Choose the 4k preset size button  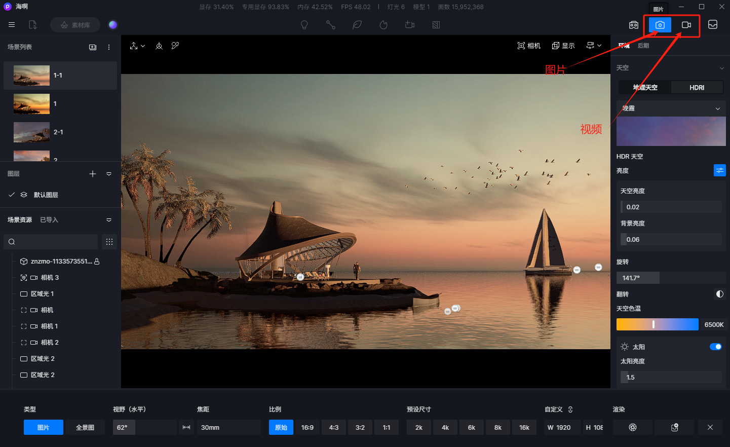[x=445, y=427]
